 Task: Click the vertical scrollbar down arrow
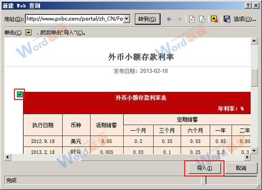point(254,151)
